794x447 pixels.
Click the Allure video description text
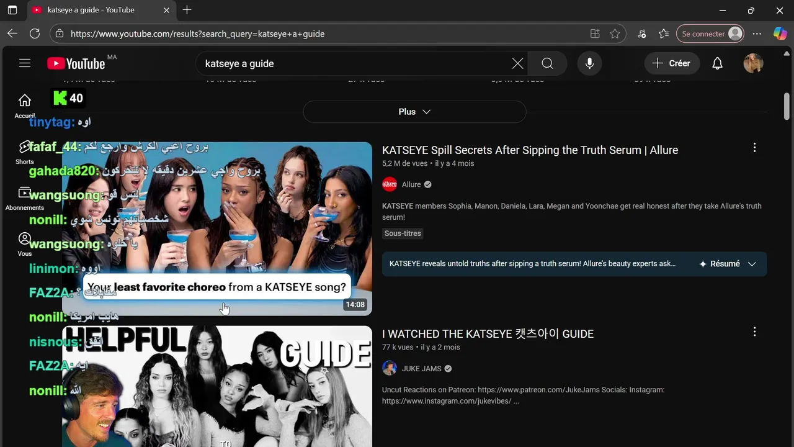(x=571, y=212)
